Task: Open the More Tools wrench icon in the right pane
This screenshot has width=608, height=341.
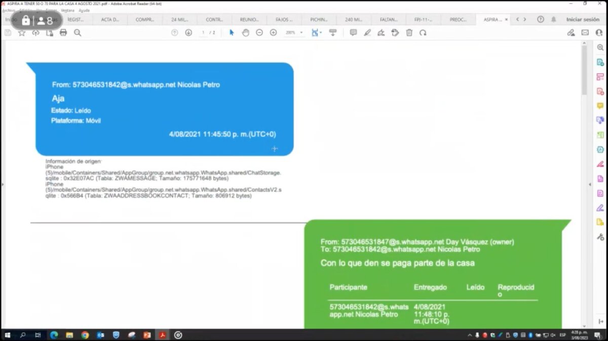Action: click(600, 237)
